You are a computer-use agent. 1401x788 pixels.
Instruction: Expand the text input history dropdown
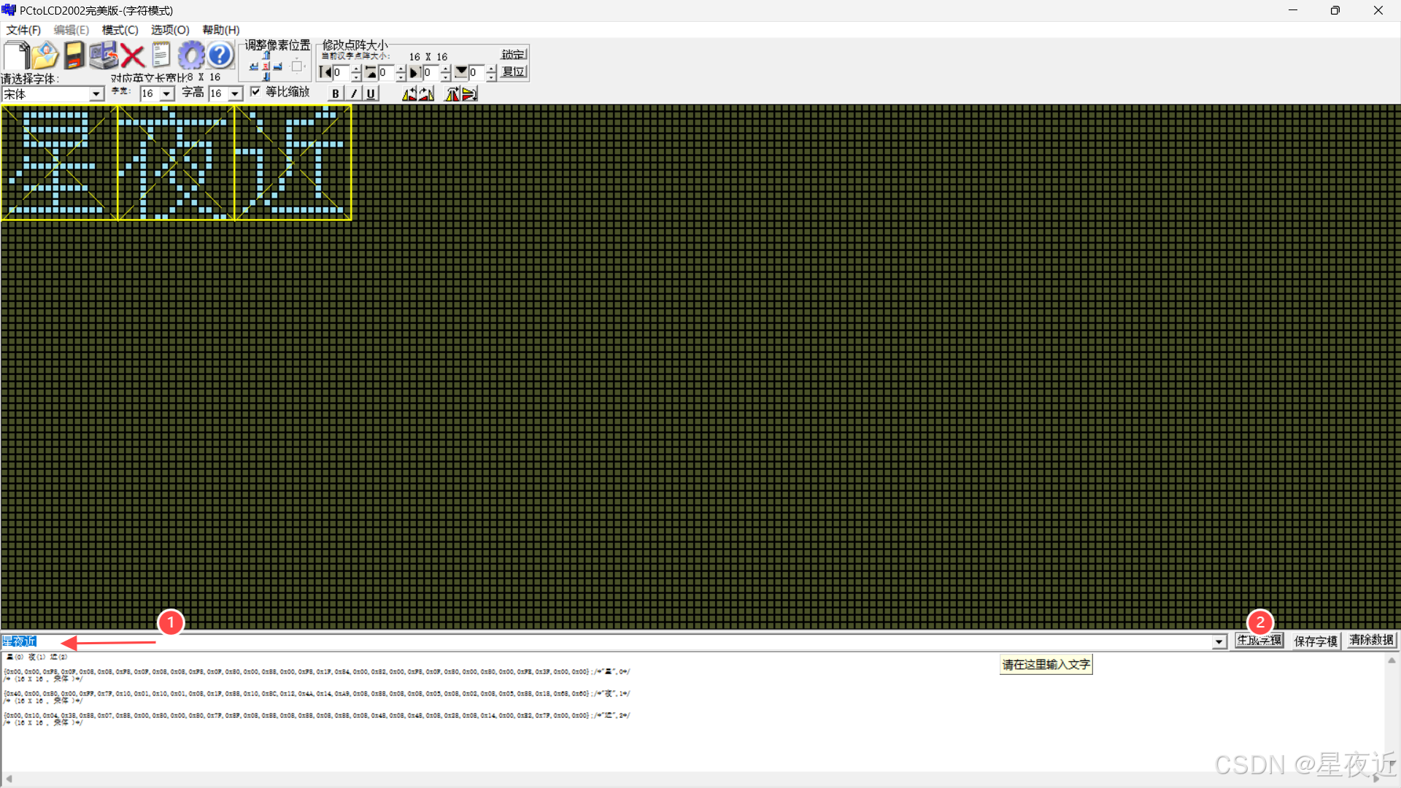pyautogui.click(x=1219, y=642)
